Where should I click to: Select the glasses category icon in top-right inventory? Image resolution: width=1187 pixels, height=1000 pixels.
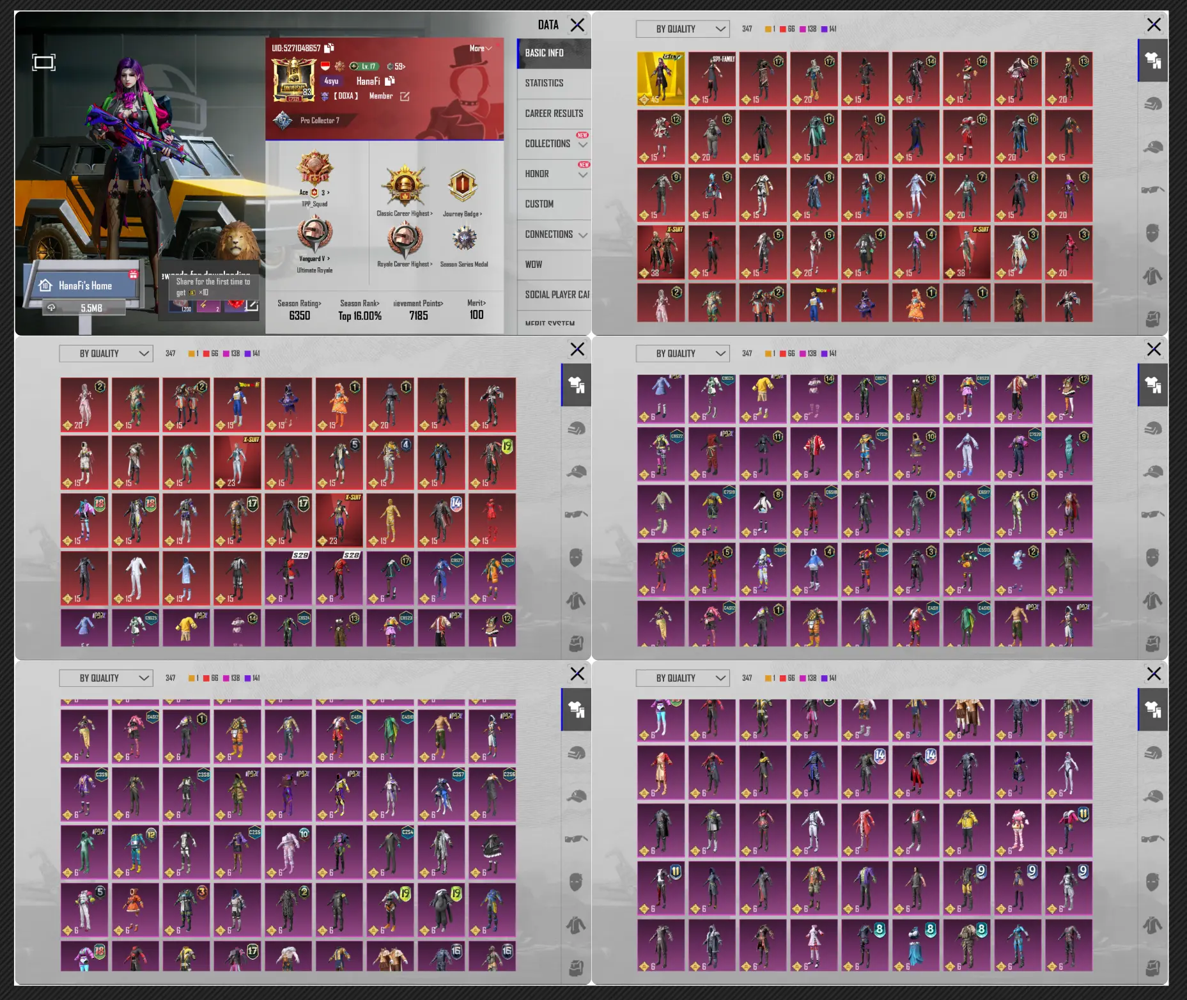coord(1153,190)
